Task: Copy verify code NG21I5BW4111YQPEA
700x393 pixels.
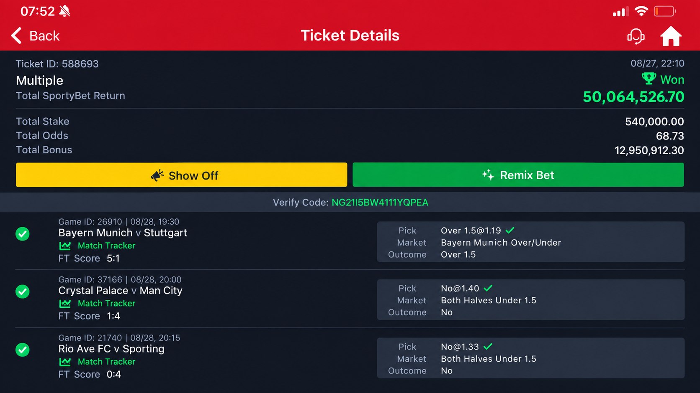Action: coord(380,203)
